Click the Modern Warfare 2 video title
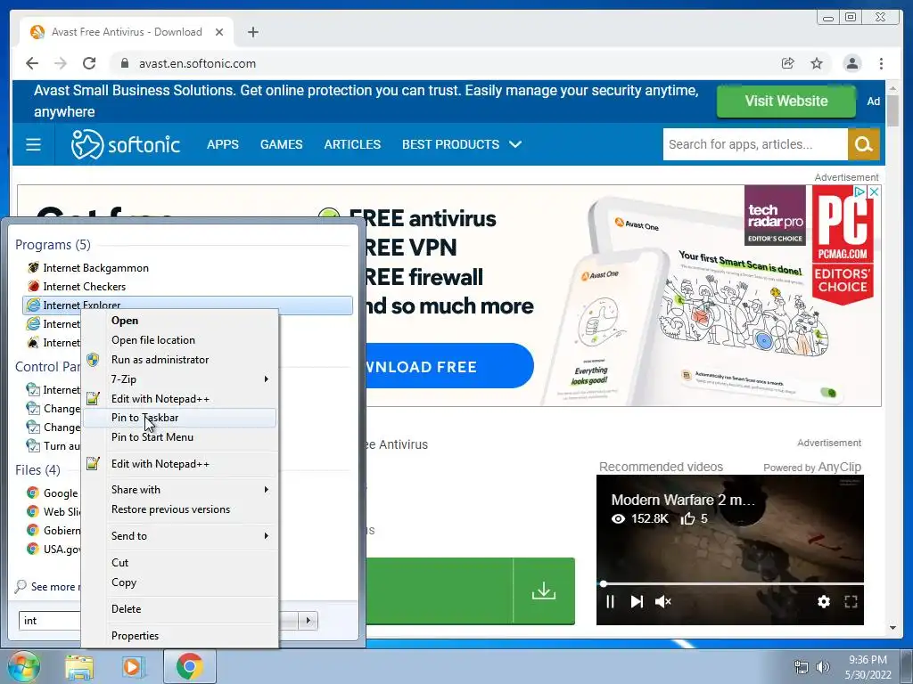Image resolution: width=913 pixels, height=684 pixels. click(683, 500)
